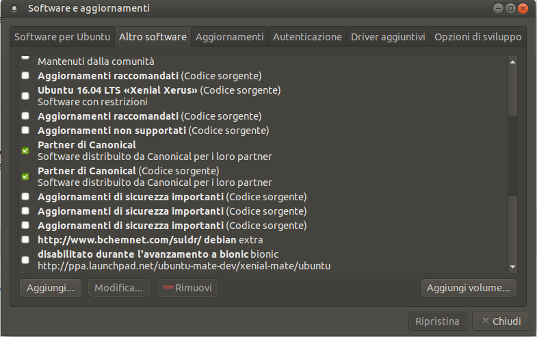537x337 pixels.
Task: Click the vertical scrollbar track in sources list
Action: 512,164
